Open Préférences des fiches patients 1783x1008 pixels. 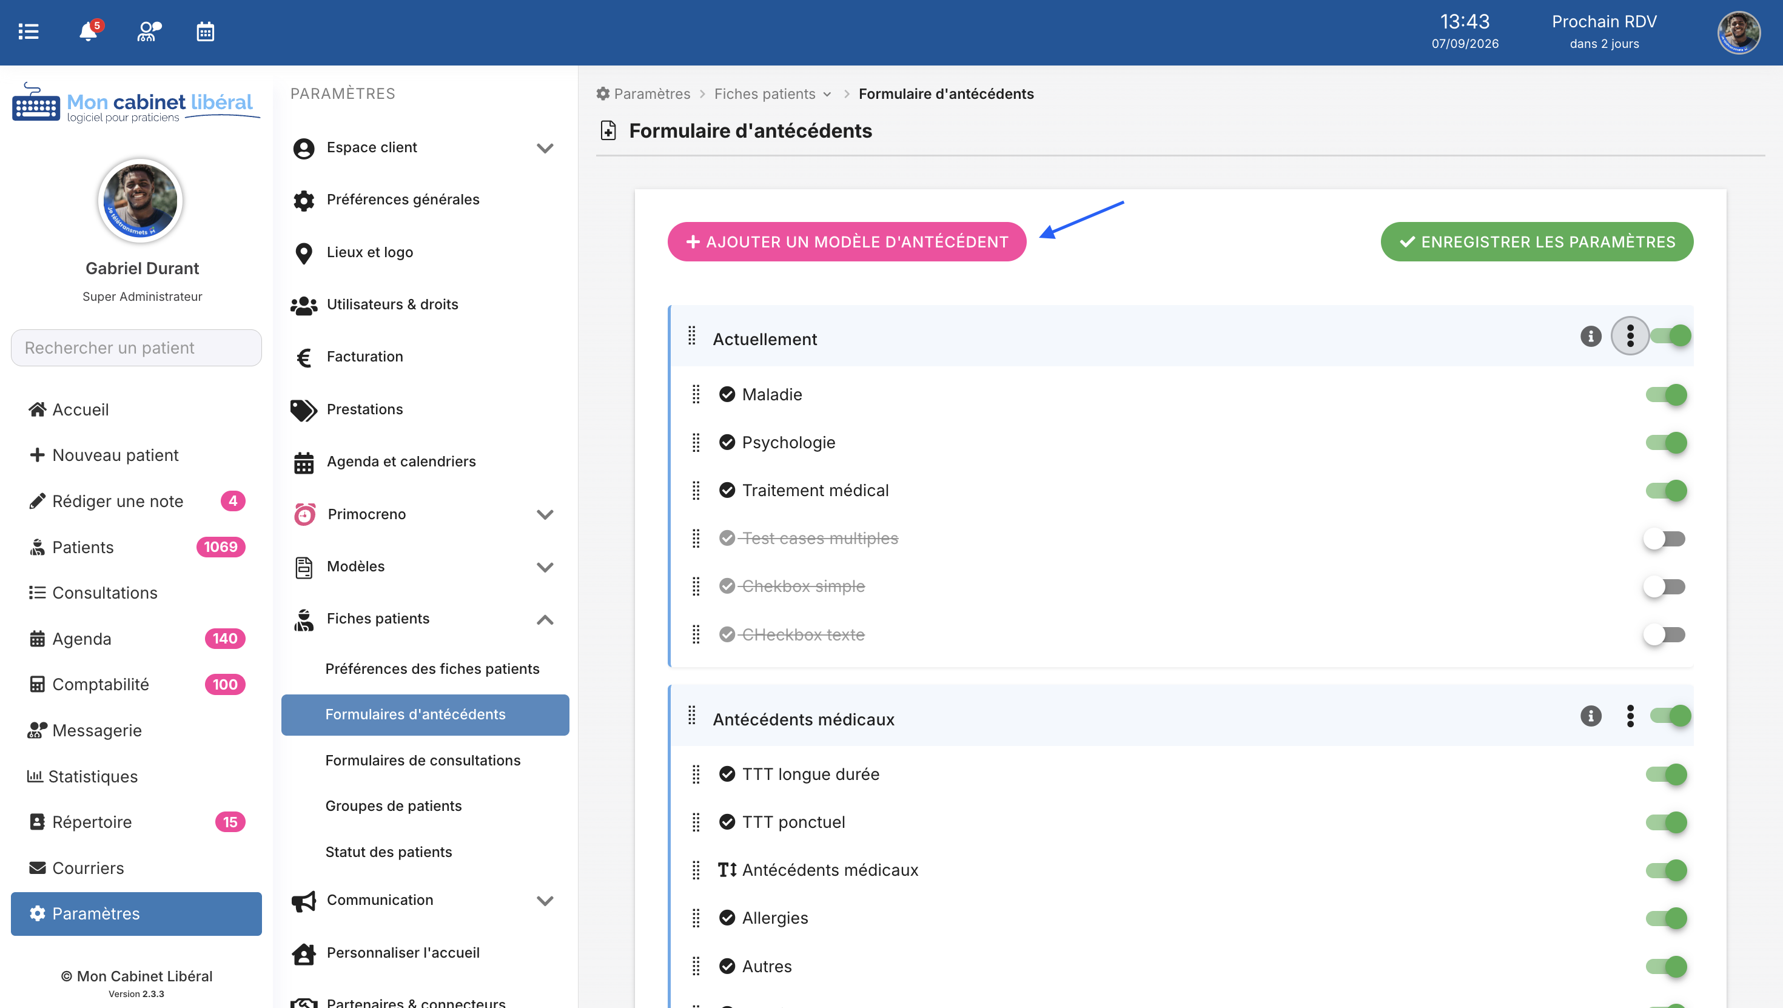click(432, 669)
